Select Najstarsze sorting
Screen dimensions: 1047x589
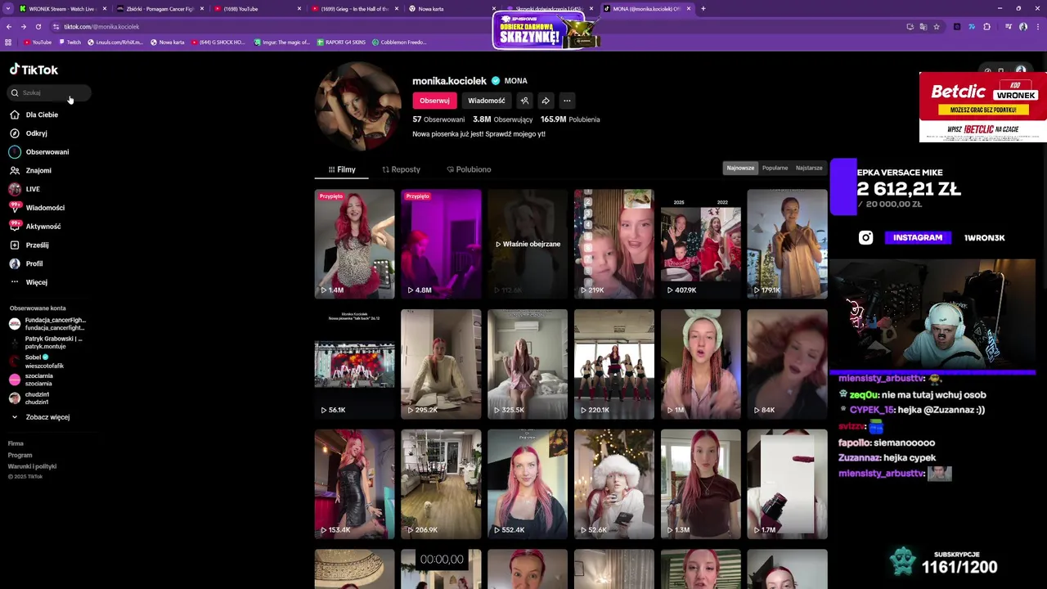pos(809,168)
